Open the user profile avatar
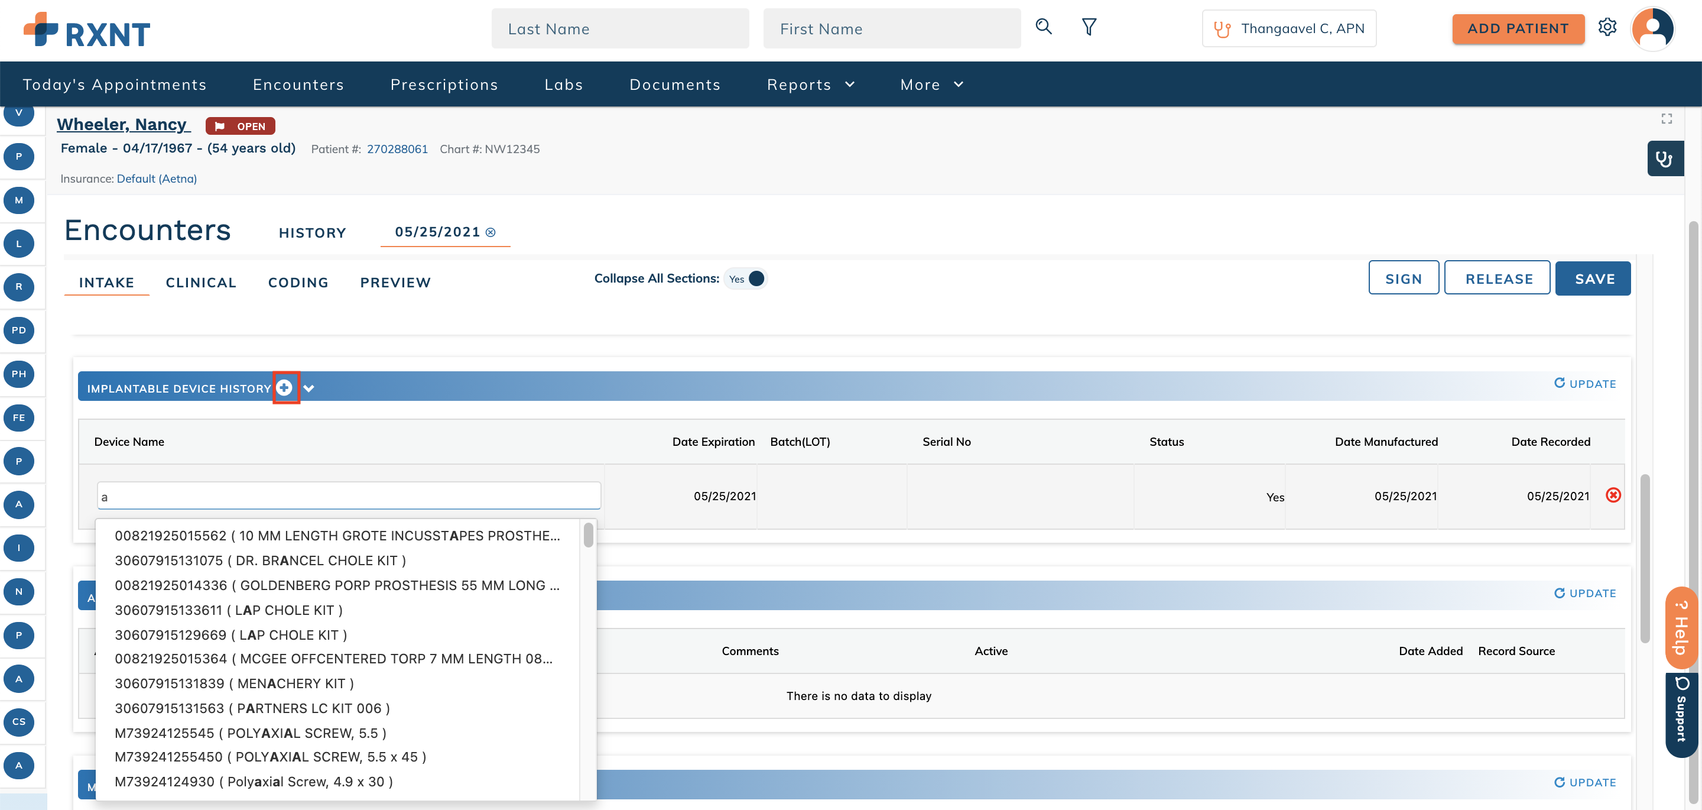The width and height of the screenshot is (1702, 810). 1652,28
